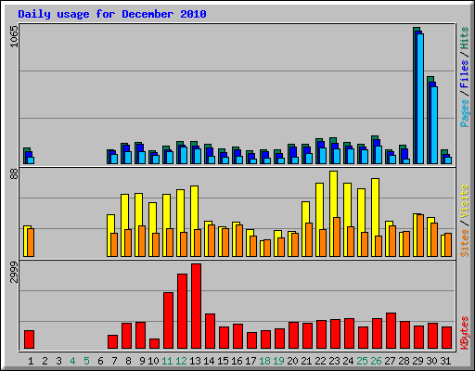Click day label 29 on the axis
Screen dimensions: 475x371
click(x=417, y=361)
